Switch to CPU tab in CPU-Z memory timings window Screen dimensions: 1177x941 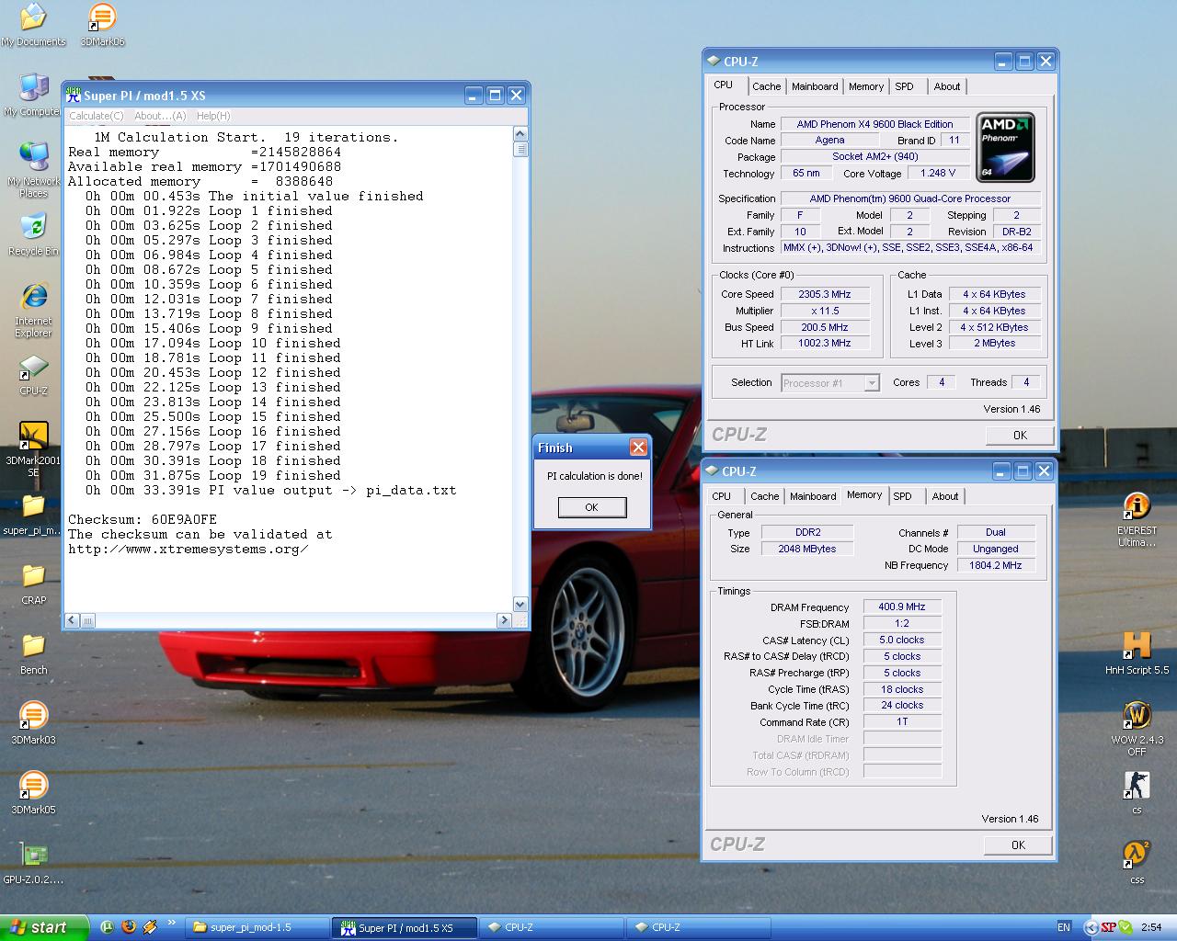[722, 496]
